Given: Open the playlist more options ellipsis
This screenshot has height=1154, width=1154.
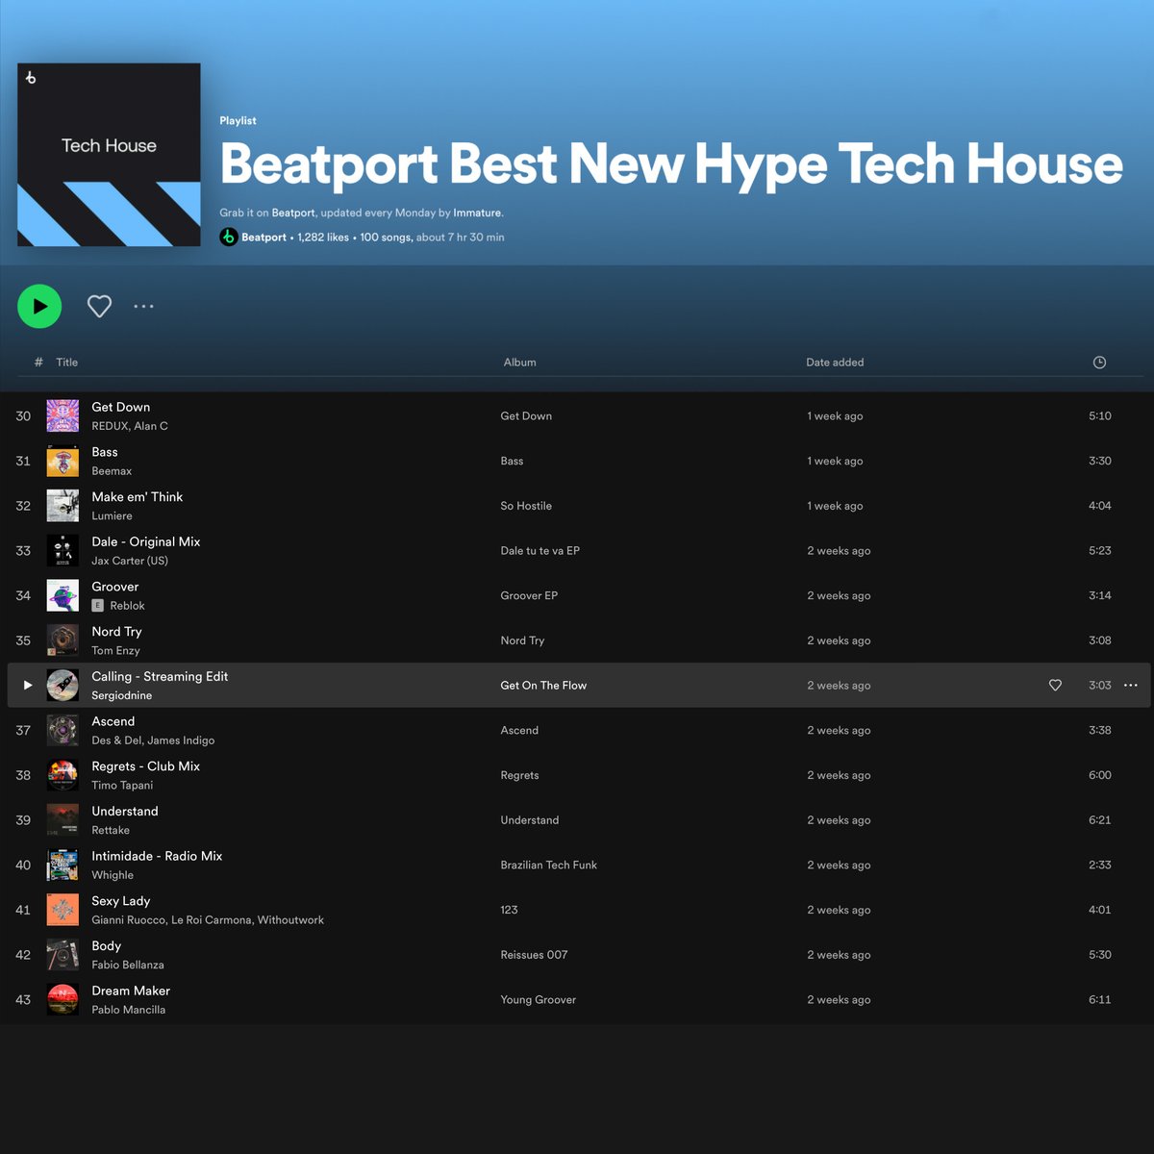Looking at the screenshot, I should (x=143, y=307).
